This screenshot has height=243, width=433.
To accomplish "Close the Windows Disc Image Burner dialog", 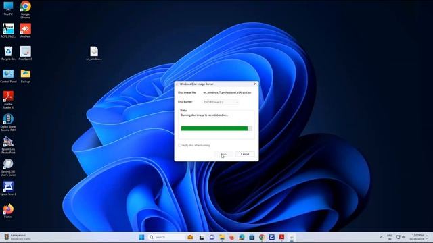I will click(x=255, y=84).
